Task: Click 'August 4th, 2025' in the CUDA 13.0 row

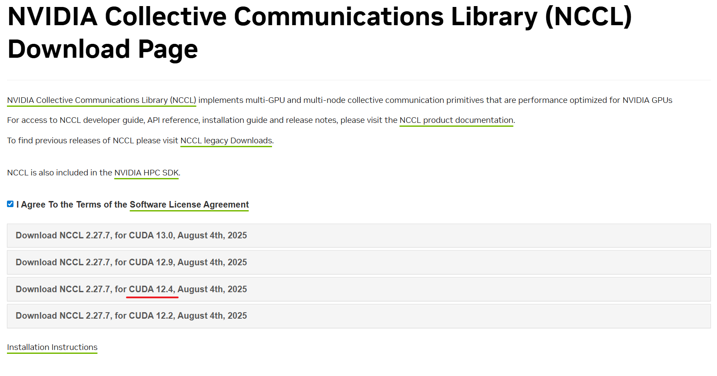Action: point(212,235)
